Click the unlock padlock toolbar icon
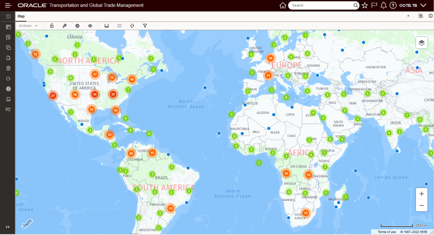Image resolution: width=434 pixels, height=235 pixels. tap(52, 26)
